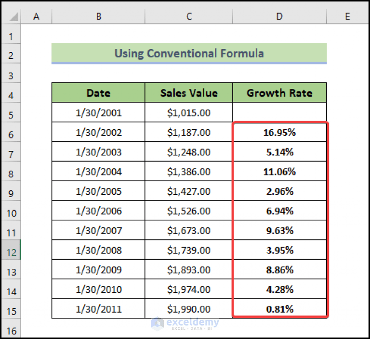The image size is (370, 339).
Task: Select column D header
Action: 279,16
